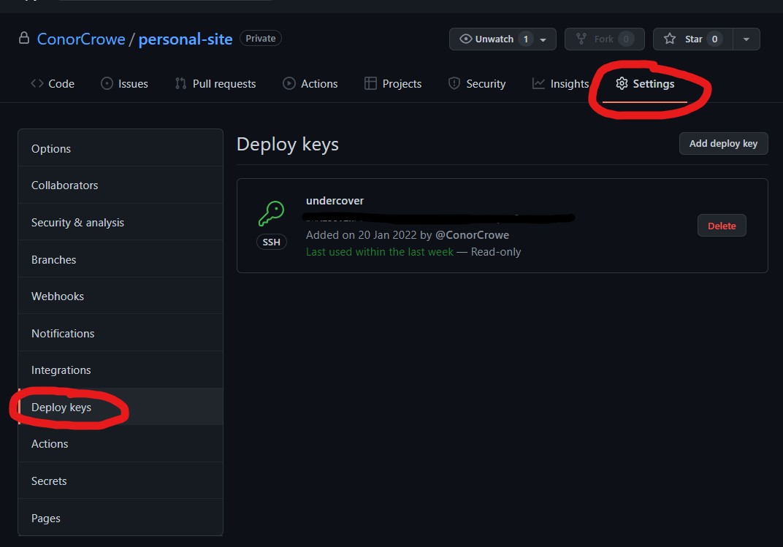Open Pages settings

coord(121,518)
